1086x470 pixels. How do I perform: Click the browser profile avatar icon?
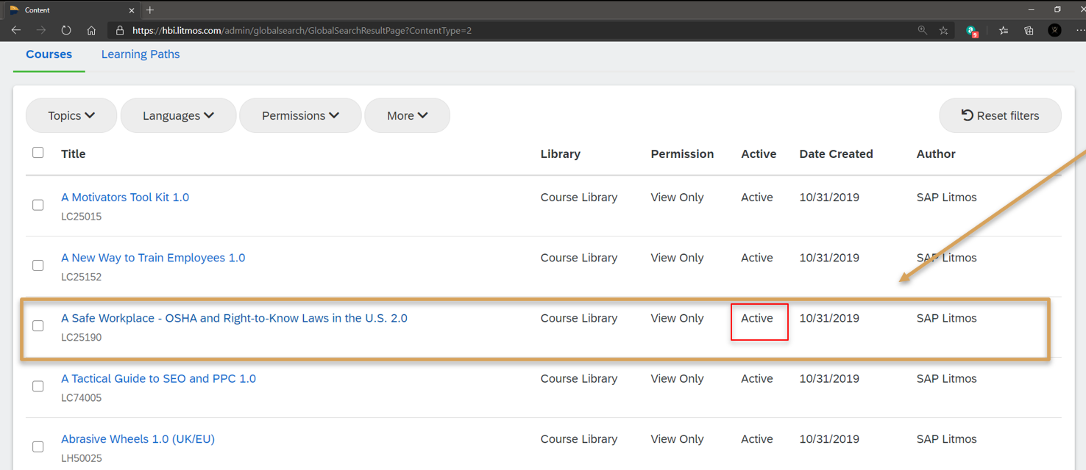1054,30
